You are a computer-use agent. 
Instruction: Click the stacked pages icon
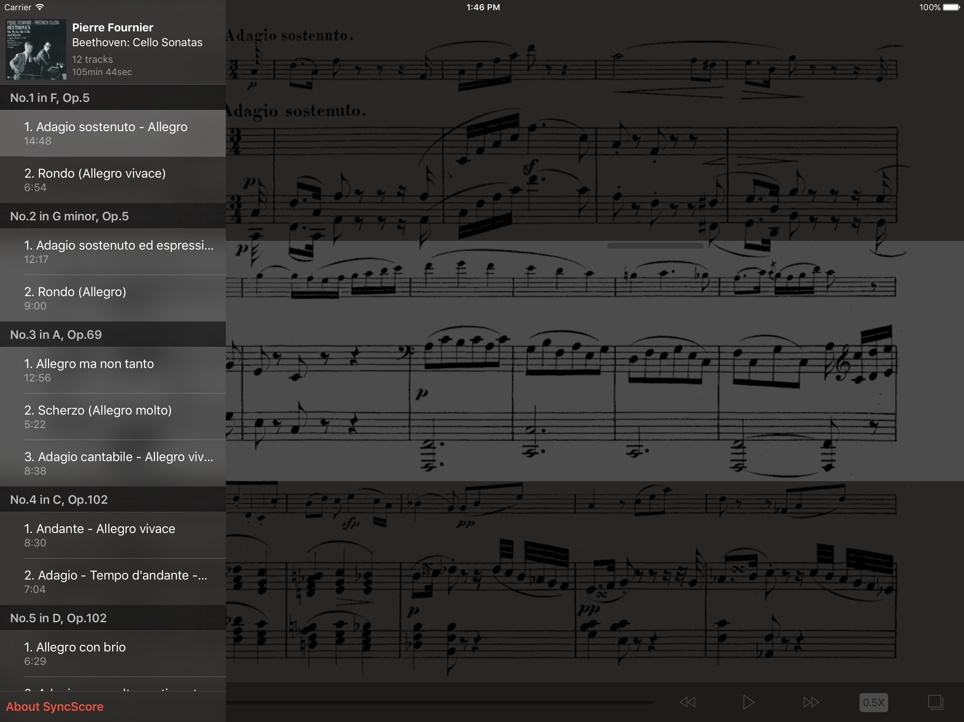tap(935, 702)
